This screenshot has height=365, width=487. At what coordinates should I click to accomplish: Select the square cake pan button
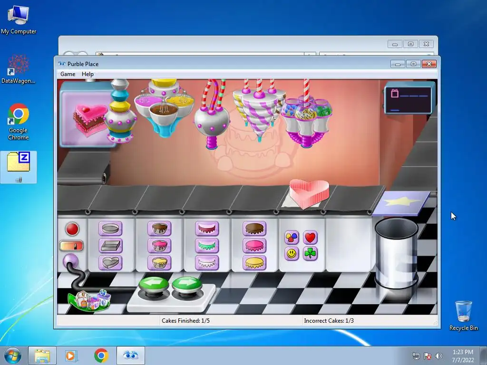tap(110, 246)
